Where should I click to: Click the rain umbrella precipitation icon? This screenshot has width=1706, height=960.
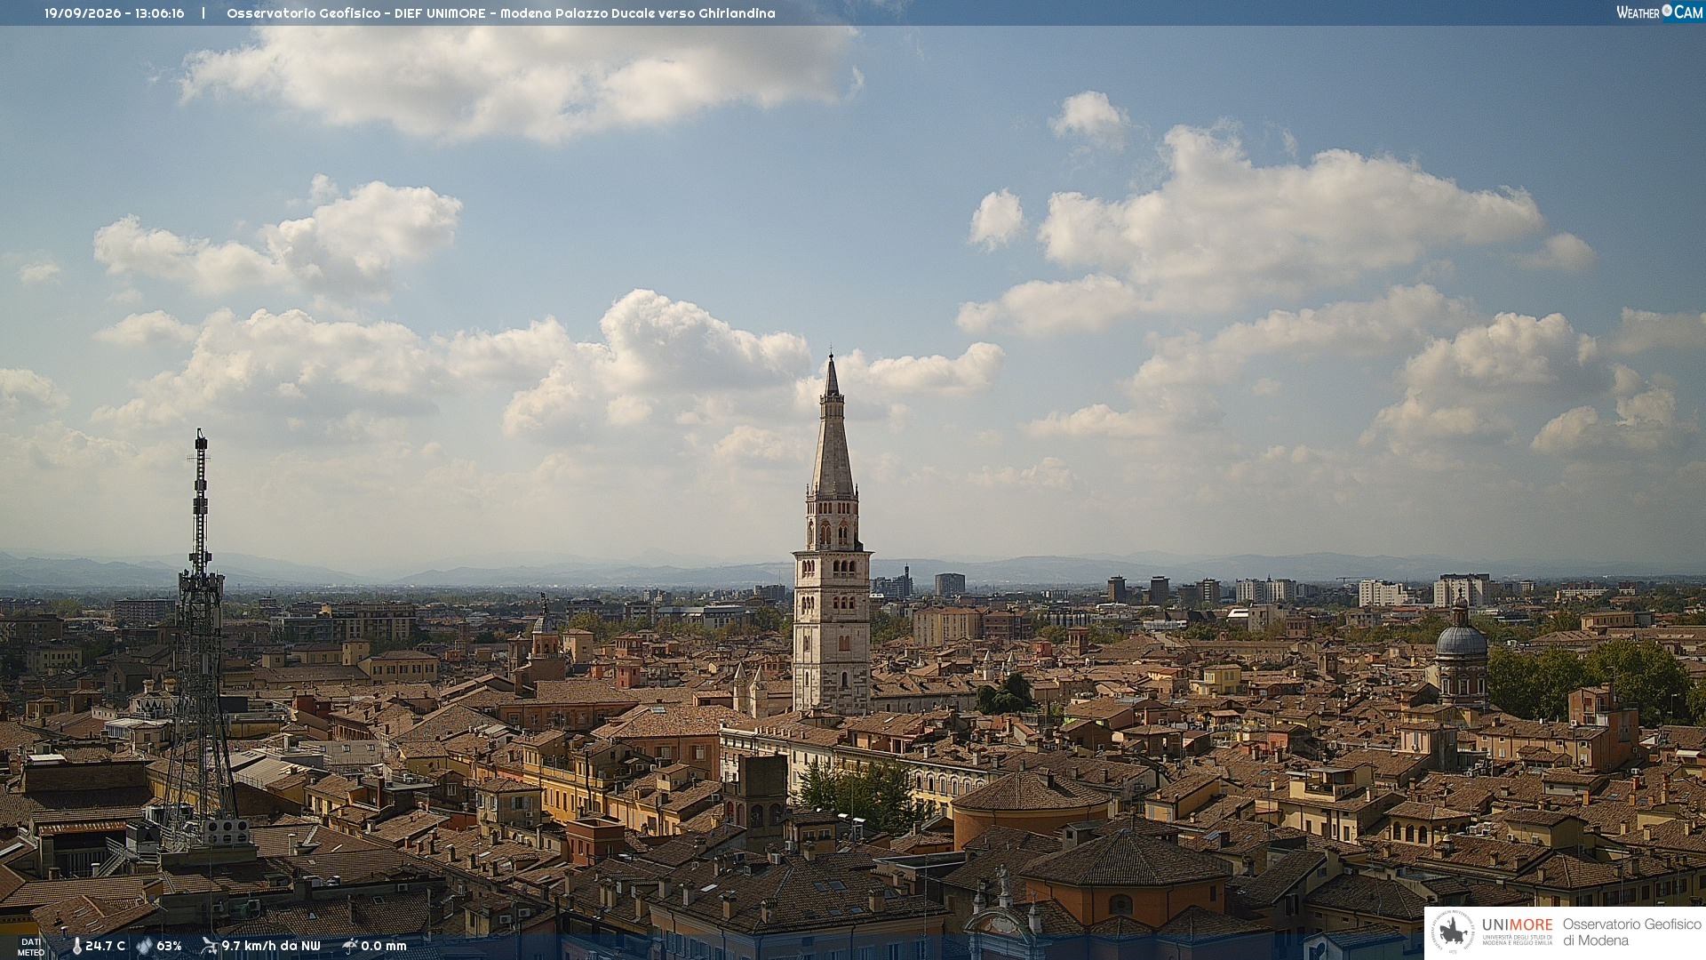click(349, 946)
